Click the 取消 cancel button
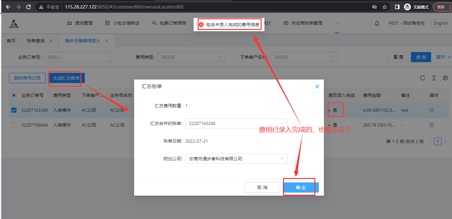Screen dimensions: 452x219 click(x=262, y=187)
